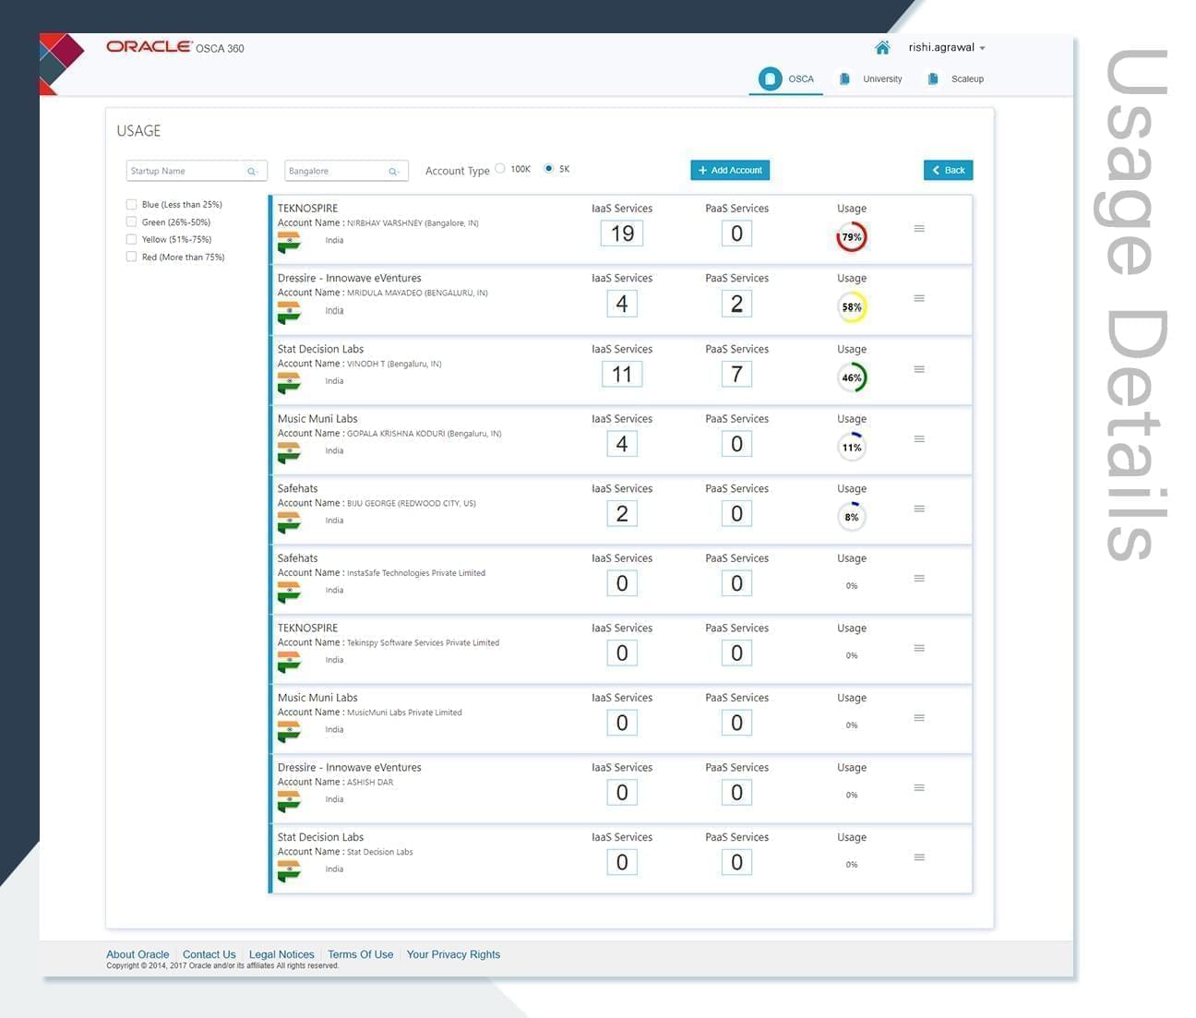Select the OSCA circular icon
The width and height of the screenshot is (1196, 1018).
[771, 78]
